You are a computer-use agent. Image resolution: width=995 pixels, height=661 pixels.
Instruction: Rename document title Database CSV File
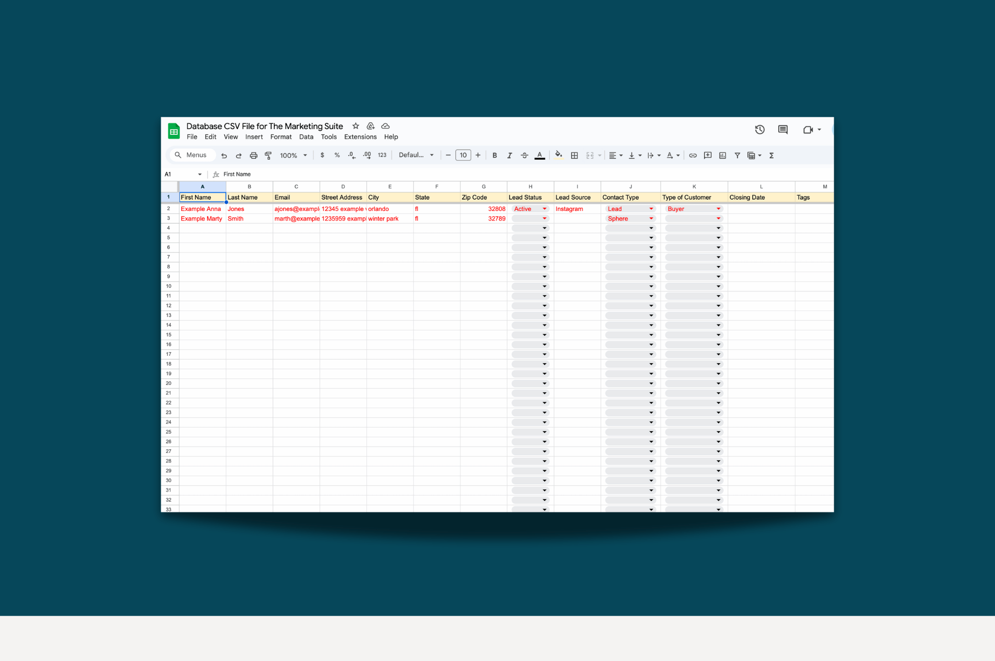tap(265, 126)
